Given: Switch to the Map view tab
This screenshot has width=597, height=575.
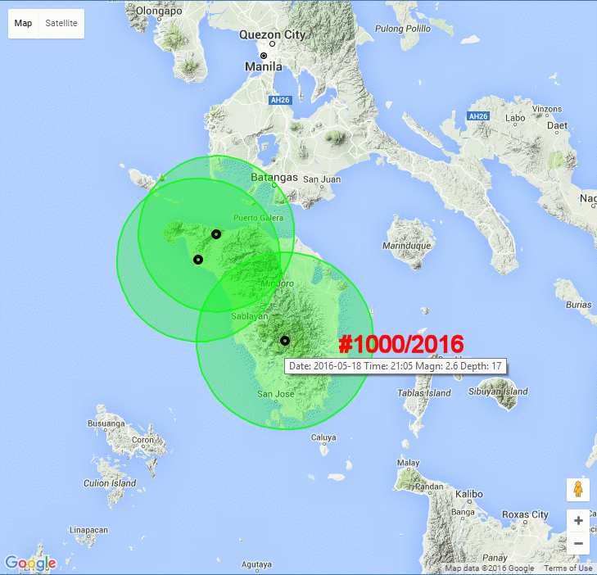Looking at the screenshot, I should click(24, 23).
